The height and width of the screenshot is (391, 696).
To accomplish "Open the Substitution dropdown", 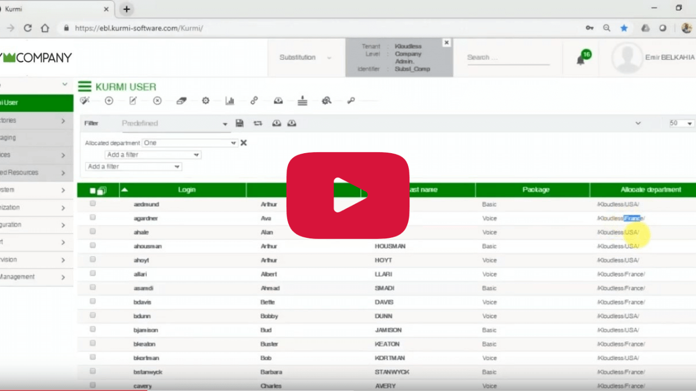I will [x=306, y=58].
